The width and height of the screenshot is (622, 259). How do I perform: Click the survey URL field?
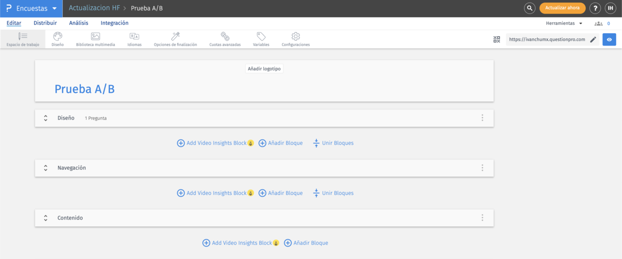547,39
